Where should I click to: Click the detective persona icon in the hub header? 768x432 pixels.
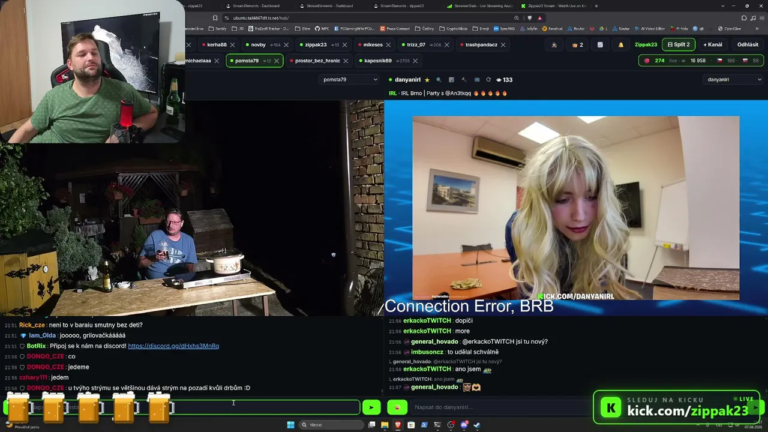[x=554, y=45]
